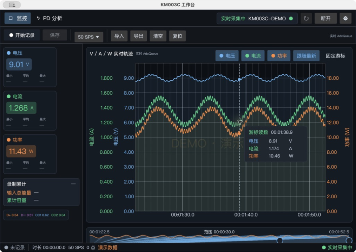The image size is (356, 252).
Task: Click the 时长 00:00:00.0 duration text
Action: tap(49, 247)
